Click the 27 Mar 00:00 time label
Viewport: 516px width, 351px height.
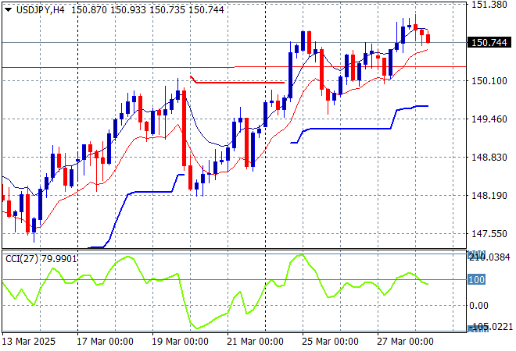405,342
